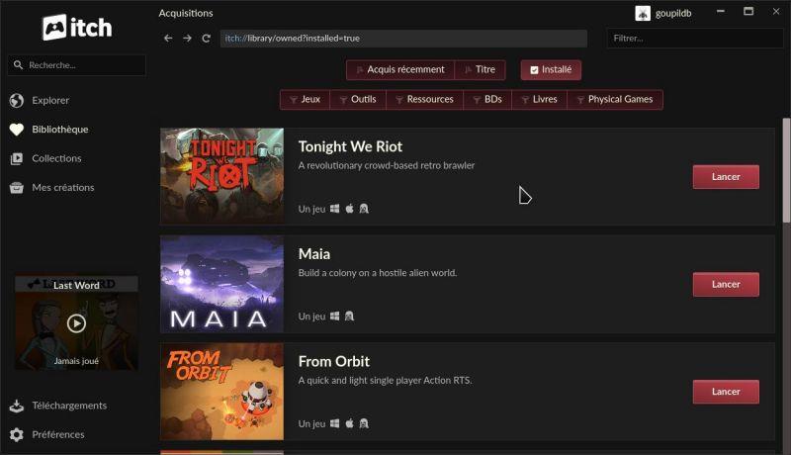Click the Mes créations box icon
The image size is (791, 455).
tap(16, 188)
